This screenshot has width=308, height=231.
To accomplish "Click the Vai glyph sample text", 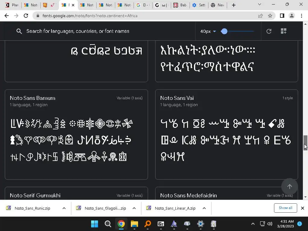I will pyautogui.click(x=226, y=140).
